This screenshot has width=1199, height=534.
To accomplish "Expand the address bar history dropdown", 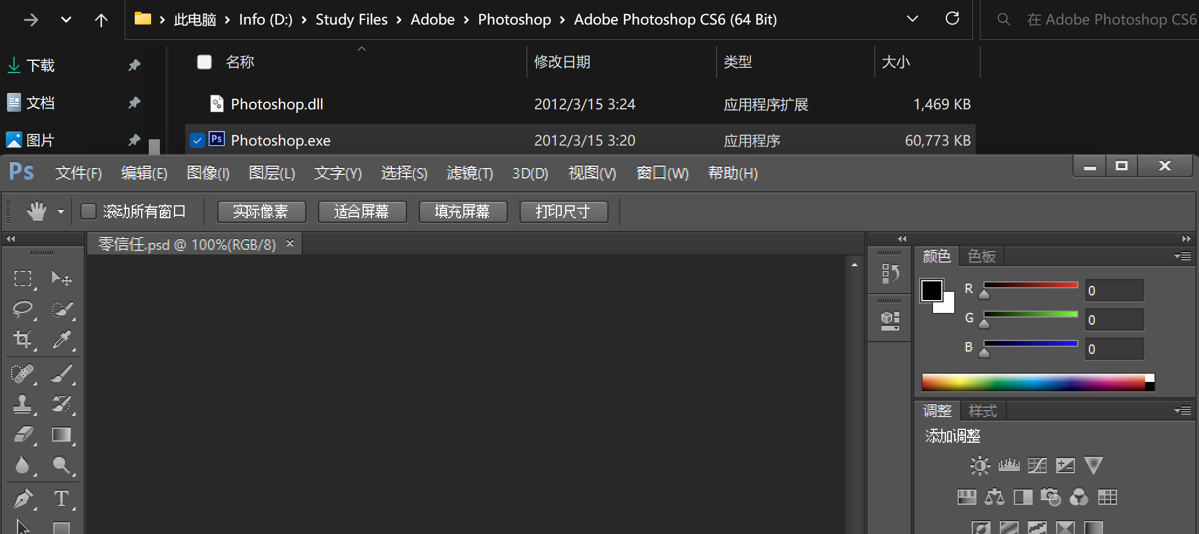I will tap(912, 19).
